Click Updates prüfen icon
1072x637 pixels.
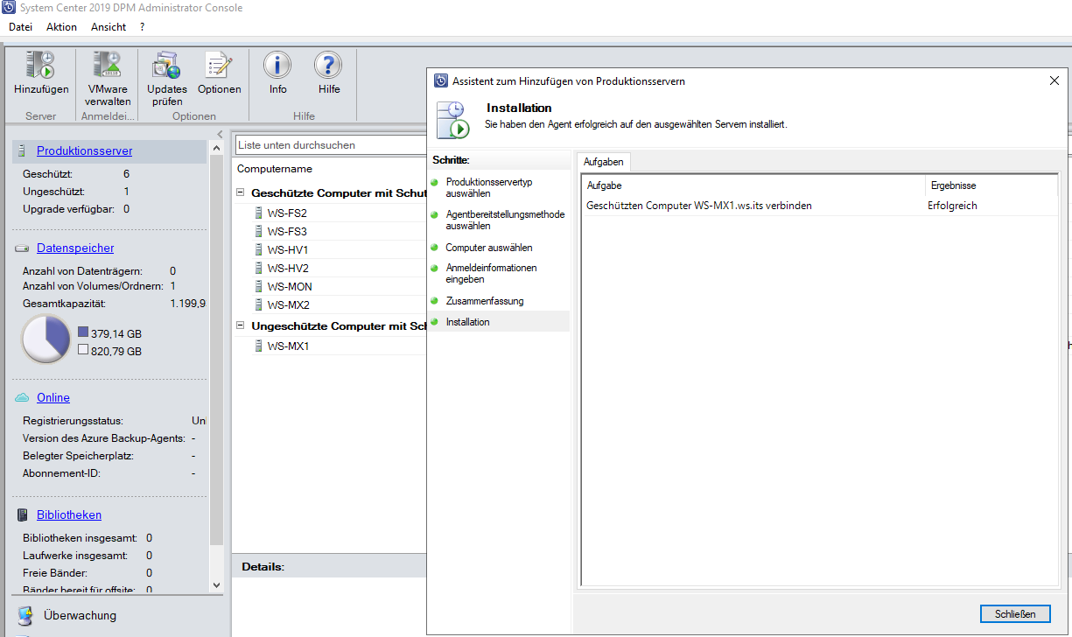tap(166, 66)
